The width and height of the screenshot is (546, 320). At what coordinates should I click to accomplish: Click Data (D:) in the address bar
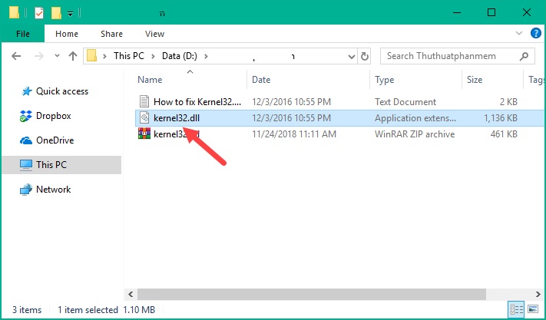pos(180,56)
